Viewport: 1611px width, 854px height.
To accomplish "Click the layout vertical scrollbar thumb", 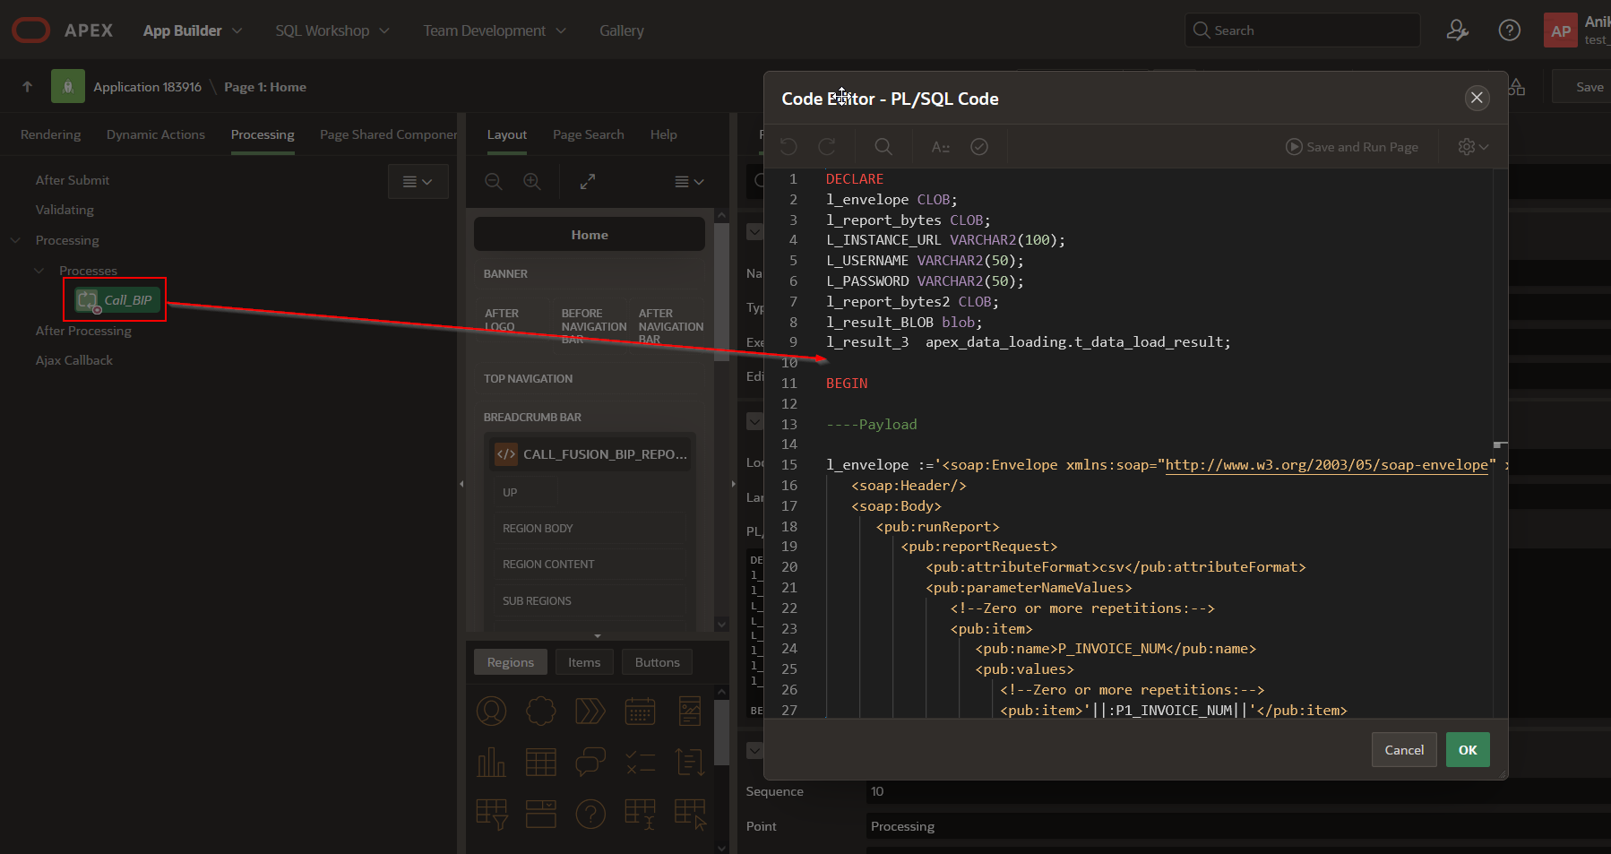I will point(721,291).
